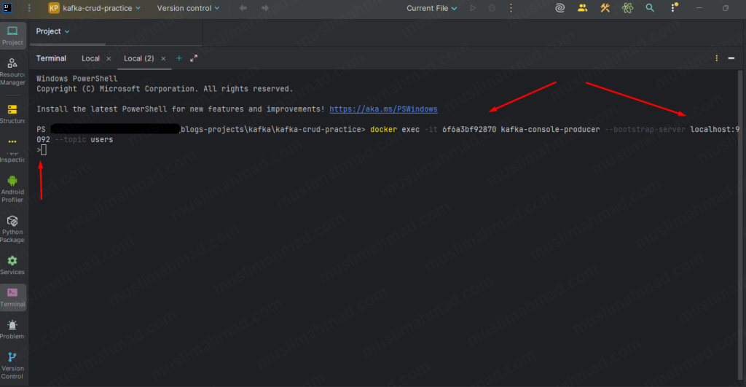This screenshot has height=387, width=746.
Task: Close the Local (2) terminal tab
Action: tap(163, 58)
